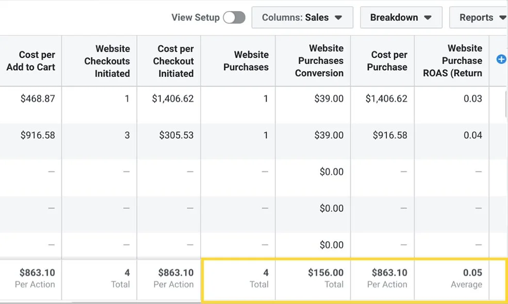Viewport: 508px width, 304px height.
Task: Click Website Purchase ROAS column header
Action: pos(452,61)
